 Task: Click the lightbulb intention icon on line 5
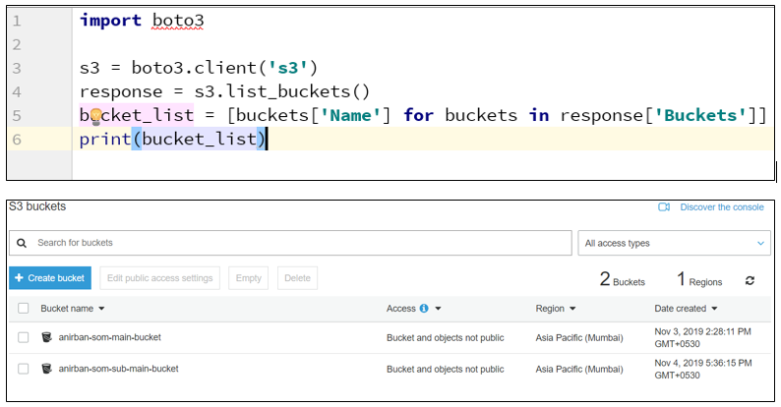[96, 116]
